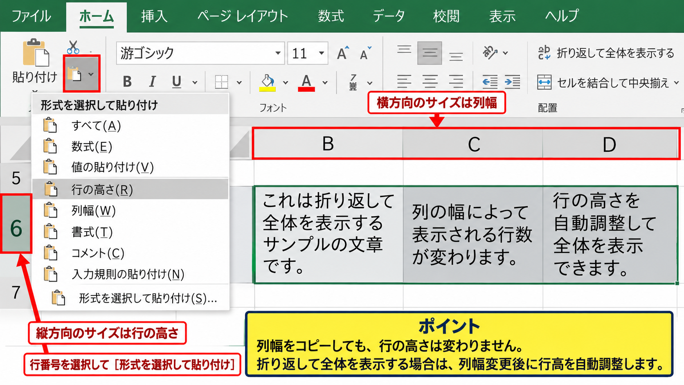This screenshot has height=385, width=684.
Task: Click the scissors cut icon
Action: pos(73,47)
